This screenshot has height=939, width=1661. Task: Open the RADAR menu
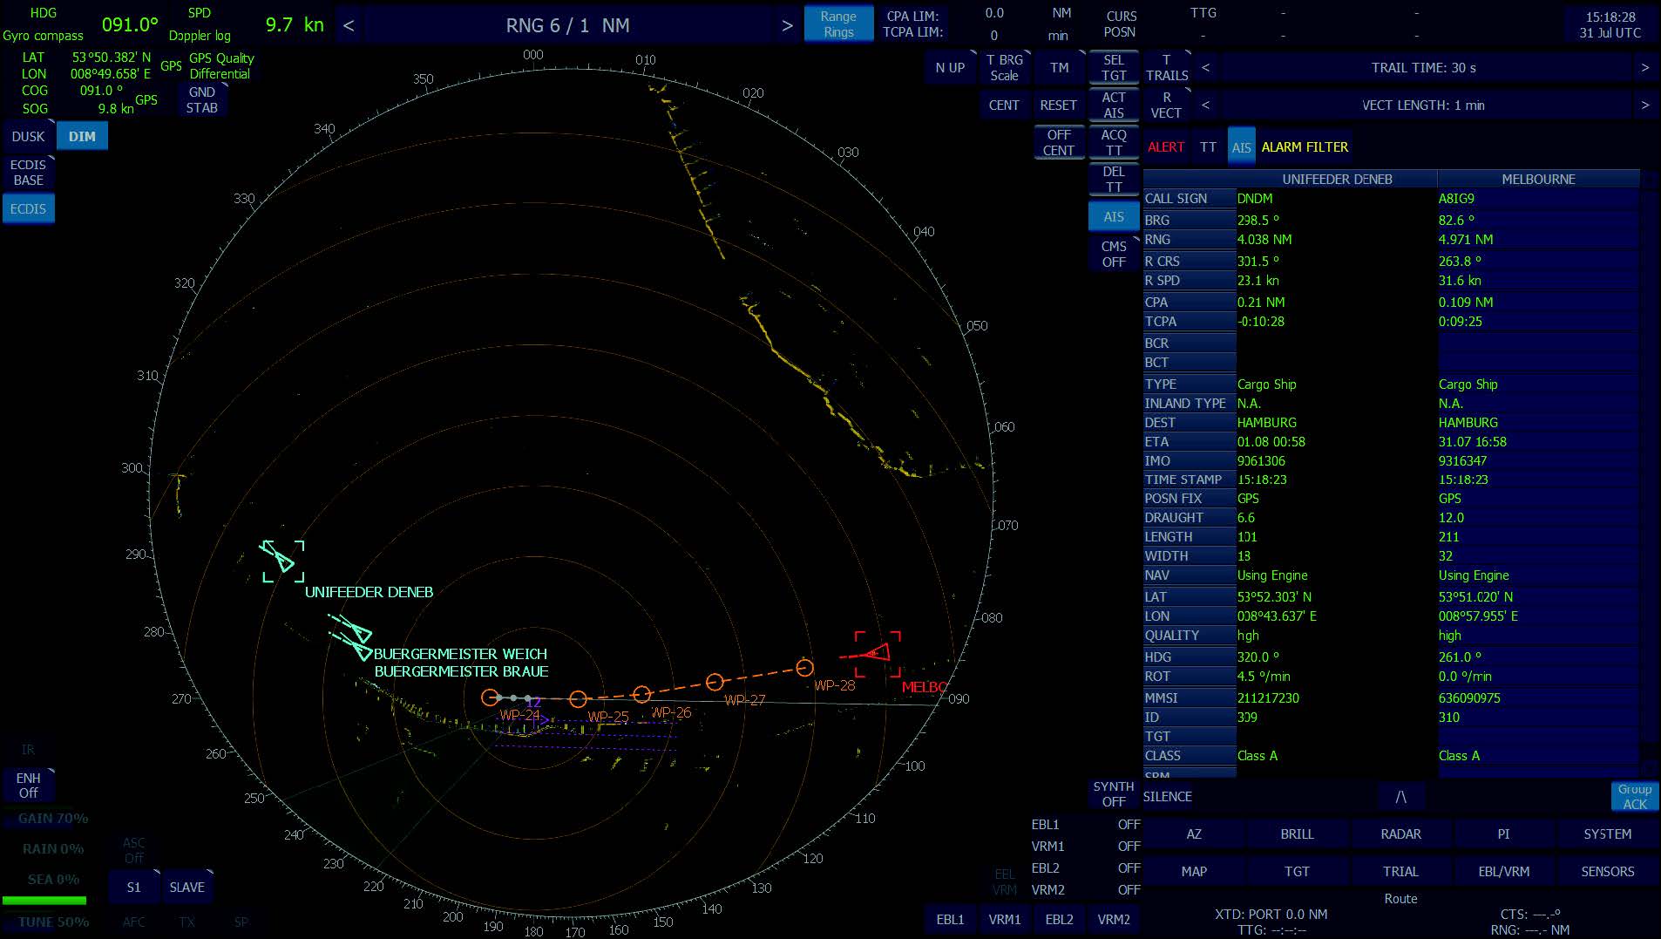pos(1400,834)
